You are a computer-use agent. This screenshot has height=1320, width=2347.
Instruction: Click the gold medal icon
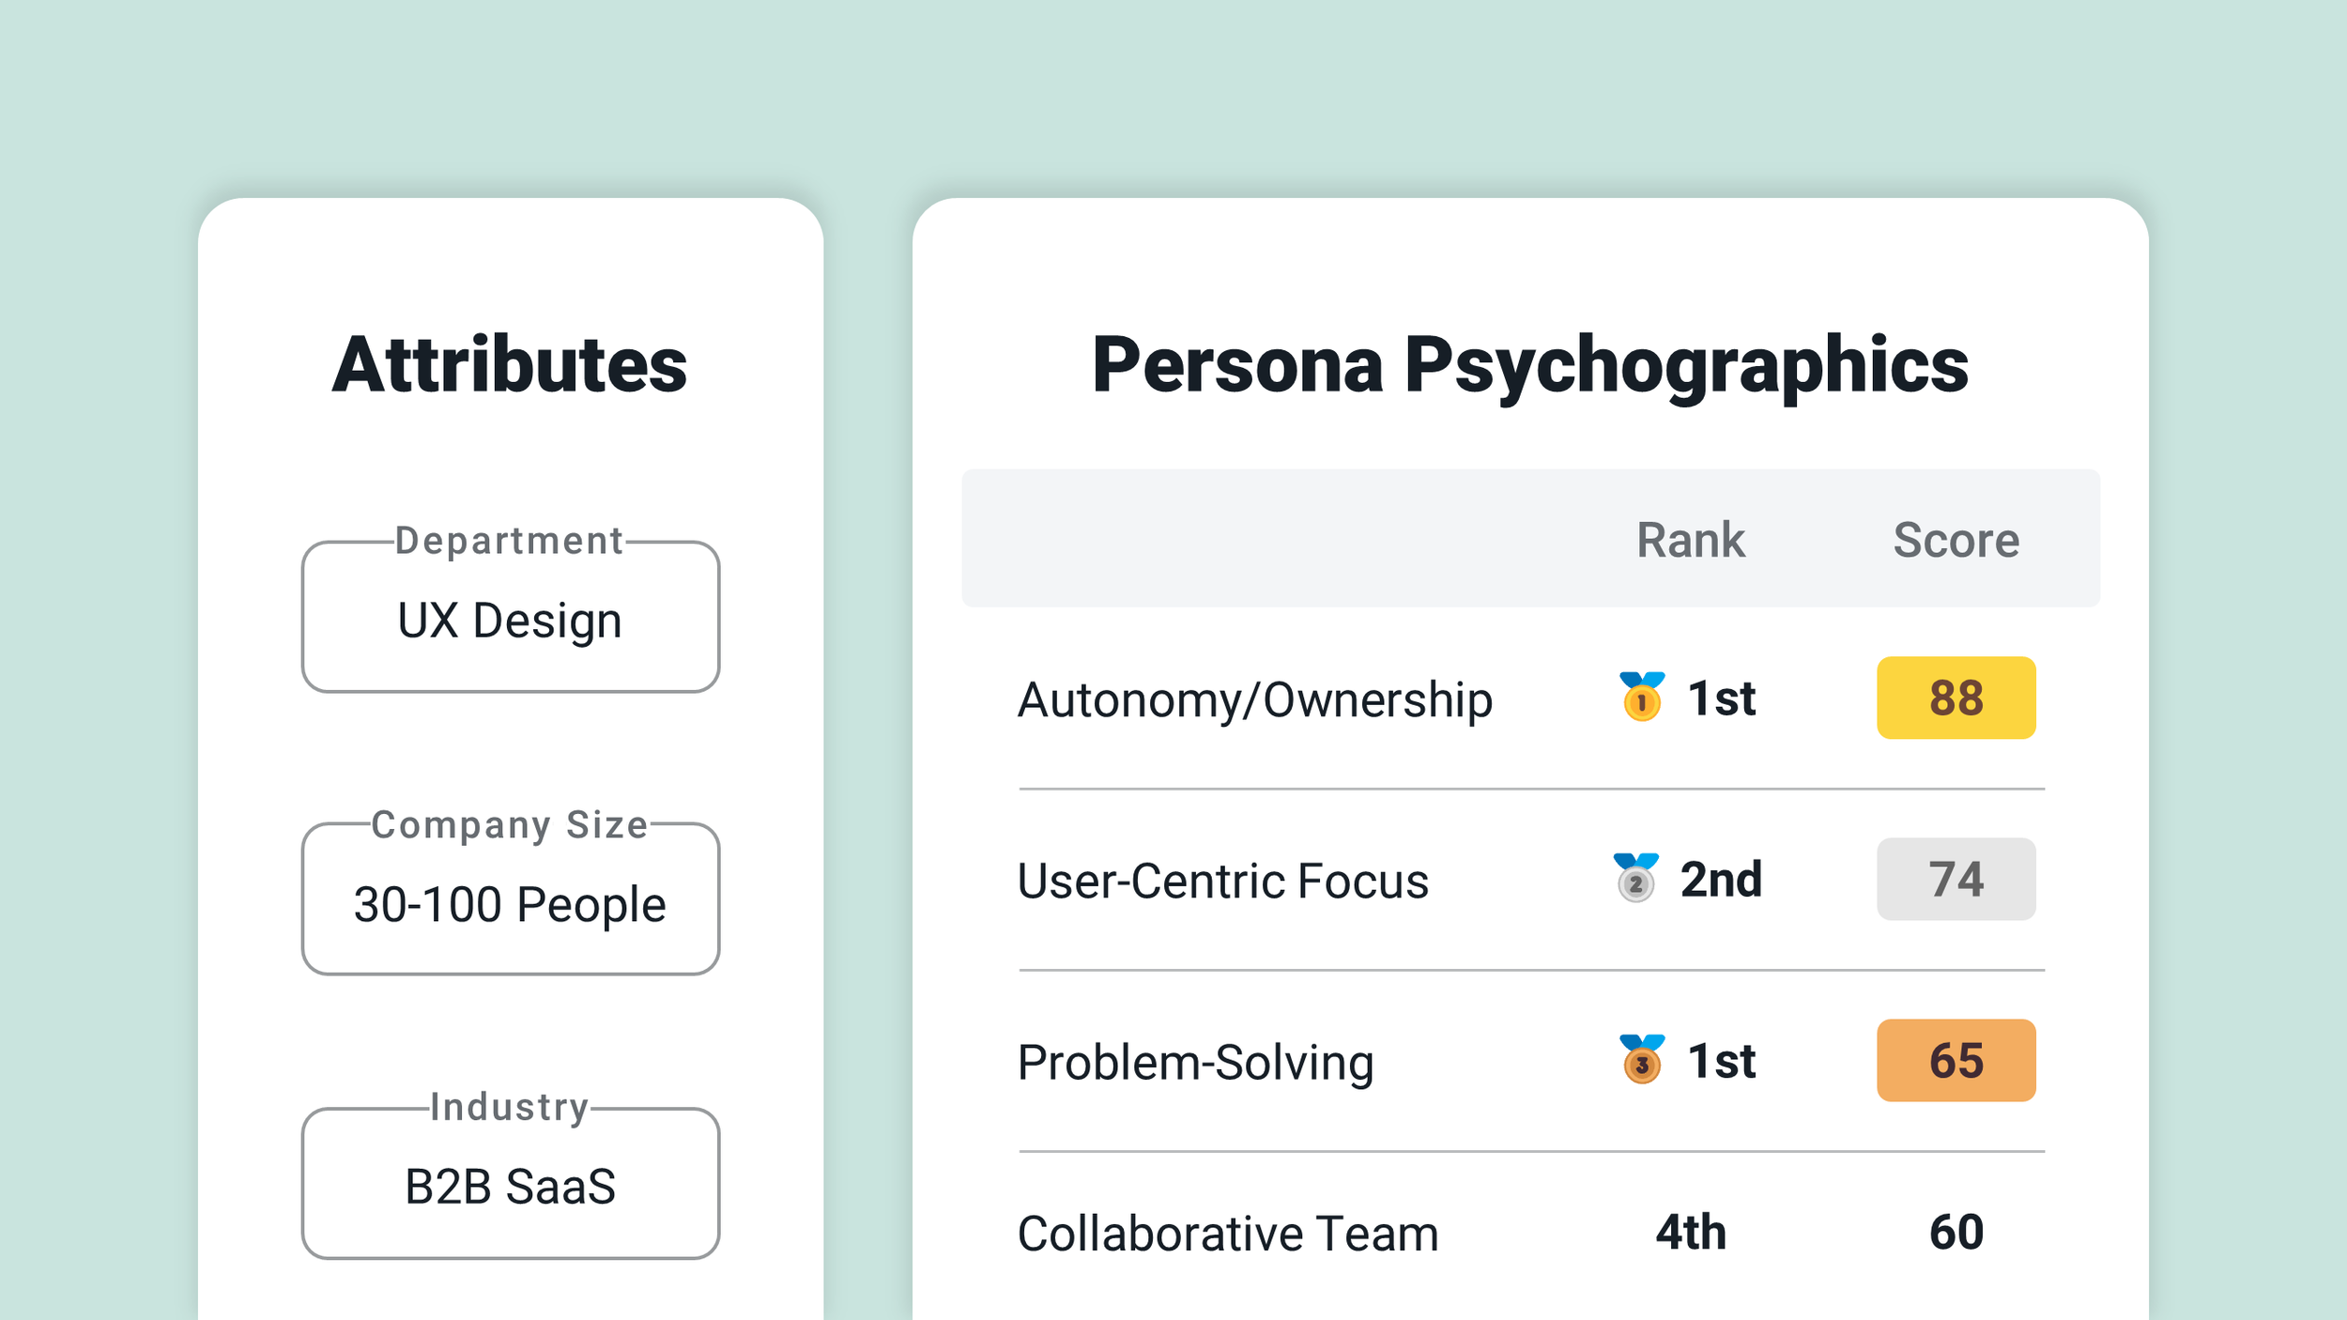(x=1642, y=697)
